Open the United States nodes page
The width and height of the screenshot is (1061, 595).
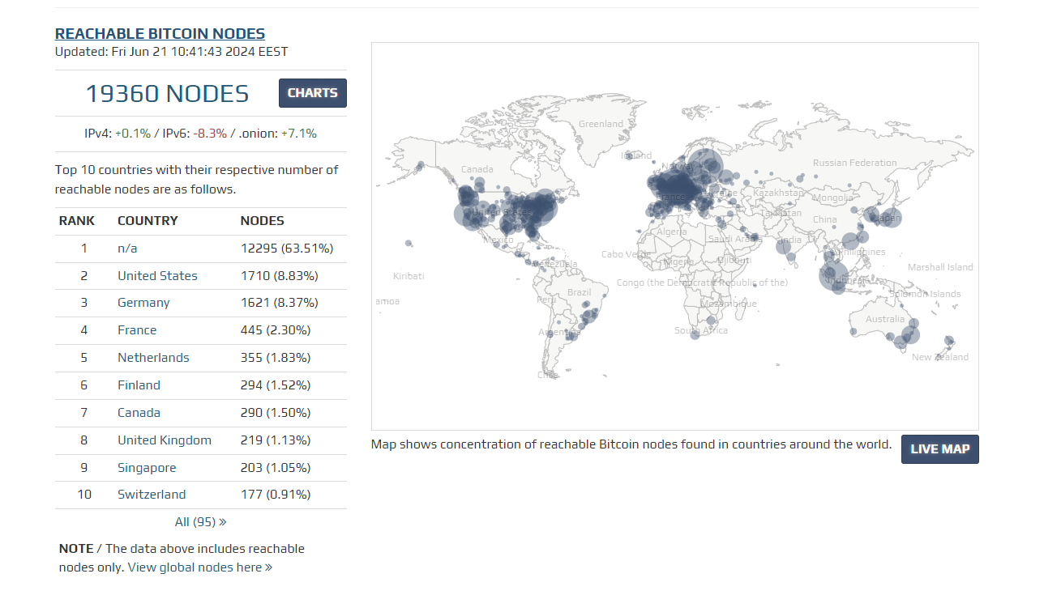tap(157, 275)
